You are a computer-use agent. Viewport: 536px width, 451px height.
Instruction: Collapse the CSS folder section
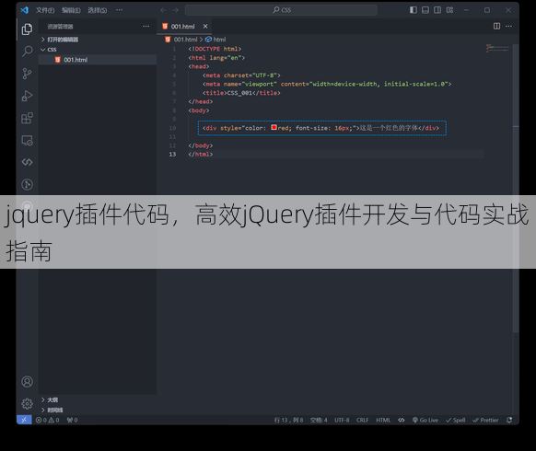click(x=98, y=50)
